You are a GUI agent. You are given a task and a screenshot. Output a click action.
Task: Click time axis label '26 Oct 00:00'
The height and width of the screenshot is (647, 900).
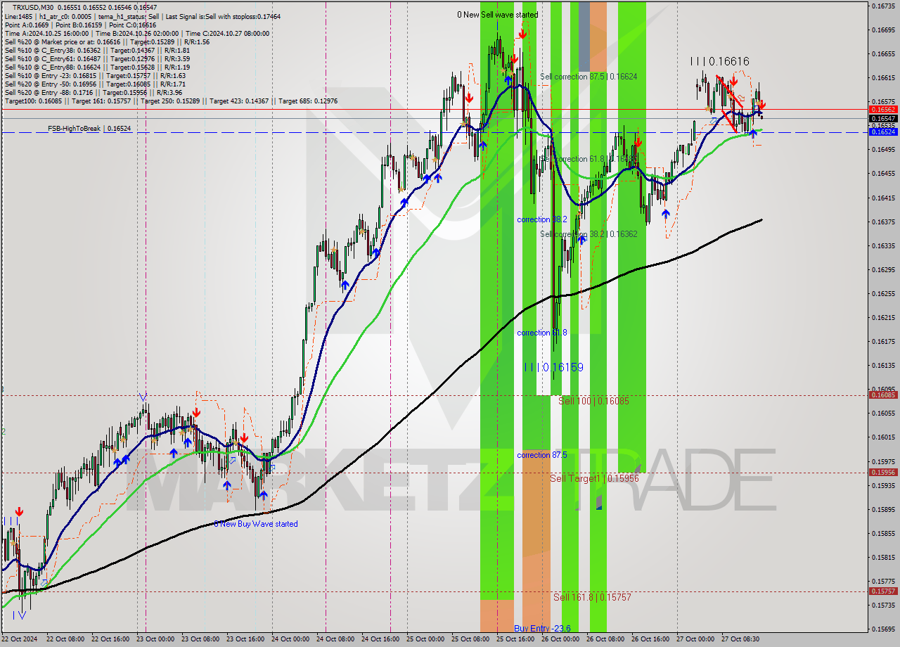pyautogui.click(x=562, y=640)
